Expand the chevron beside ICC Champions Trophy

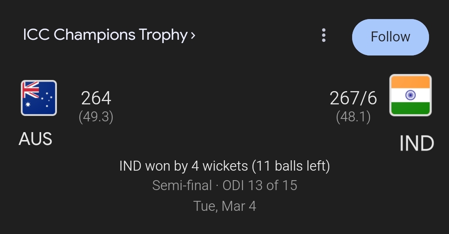tap(192, 36)
